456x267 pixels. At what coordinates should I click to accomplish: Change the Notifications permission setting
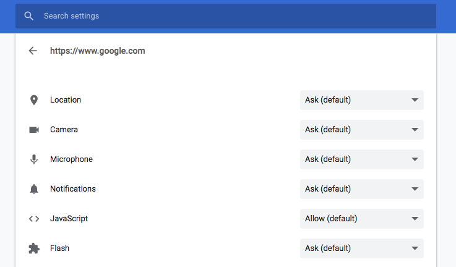(x=361, y=189)
